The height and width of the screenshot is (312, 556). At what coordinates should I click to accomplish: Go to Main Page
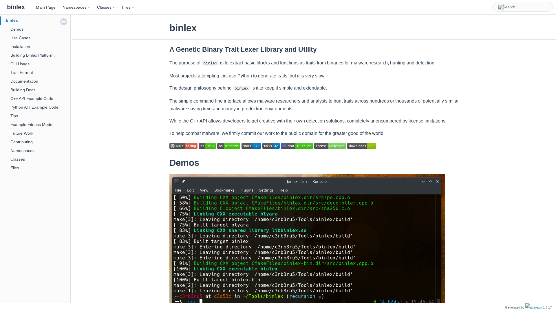pyautogui.click(x=46, y=7)
